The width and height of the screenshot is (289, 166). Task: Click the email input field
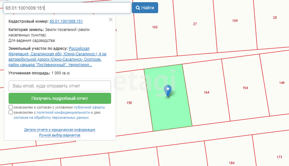(x=60, y=86)
